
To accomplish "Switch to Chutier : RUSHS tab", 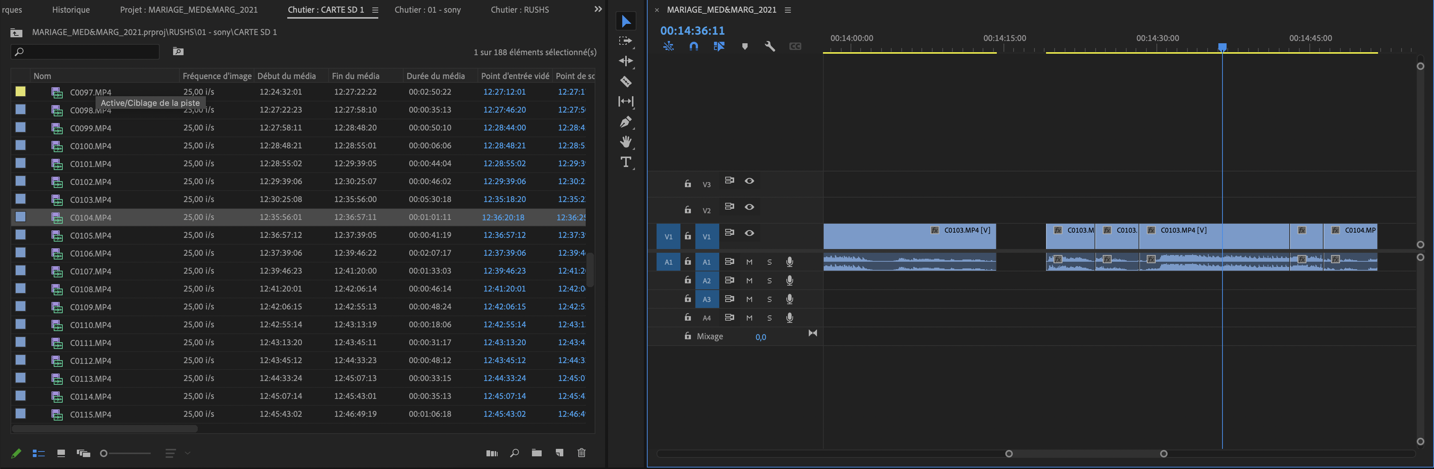I will [519, 10].
